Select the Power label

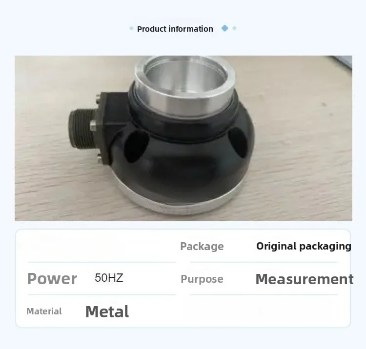52,279
